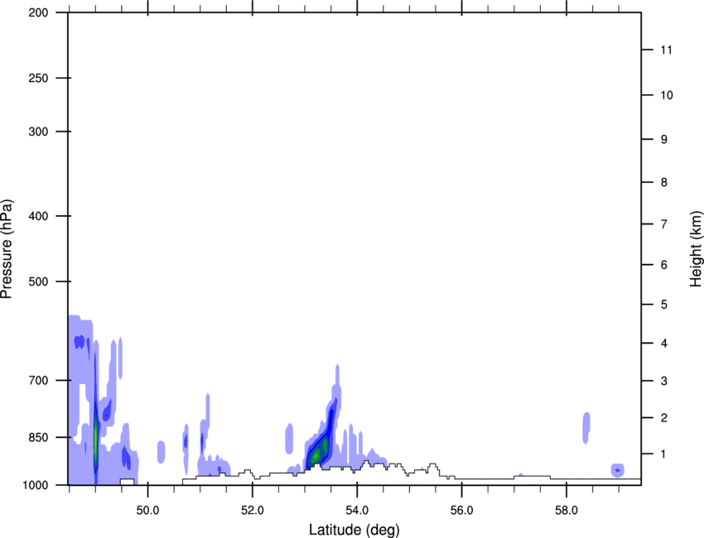
Task: Click the 'Height (km)' axis title
Action: pos(696,249)
